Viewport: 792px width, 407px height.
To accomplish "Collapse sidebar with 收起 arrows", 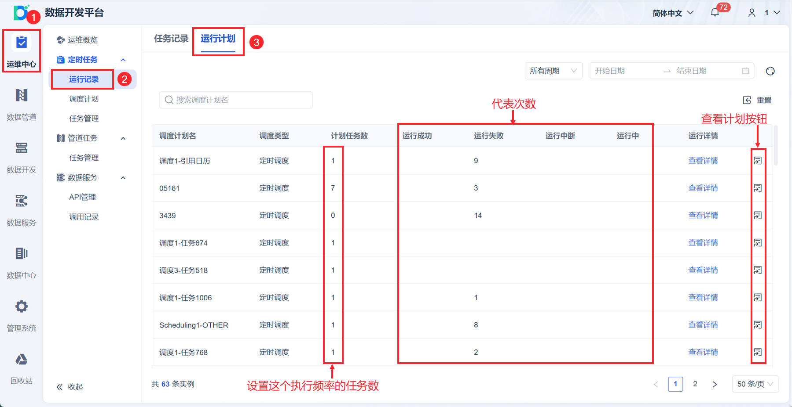I will (60, 387).
